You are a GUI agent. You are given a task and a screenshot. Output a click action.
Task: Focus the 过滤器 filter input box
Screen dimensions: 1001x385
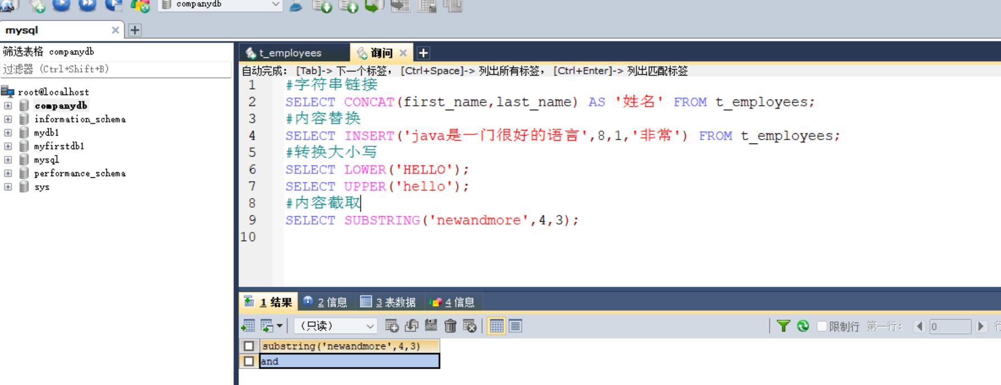[x=116, y=69]
